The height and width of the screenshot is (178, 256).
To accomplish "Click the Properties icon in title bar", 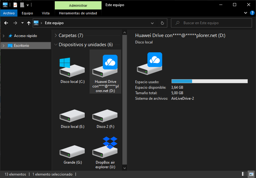I will click(15, 5).
